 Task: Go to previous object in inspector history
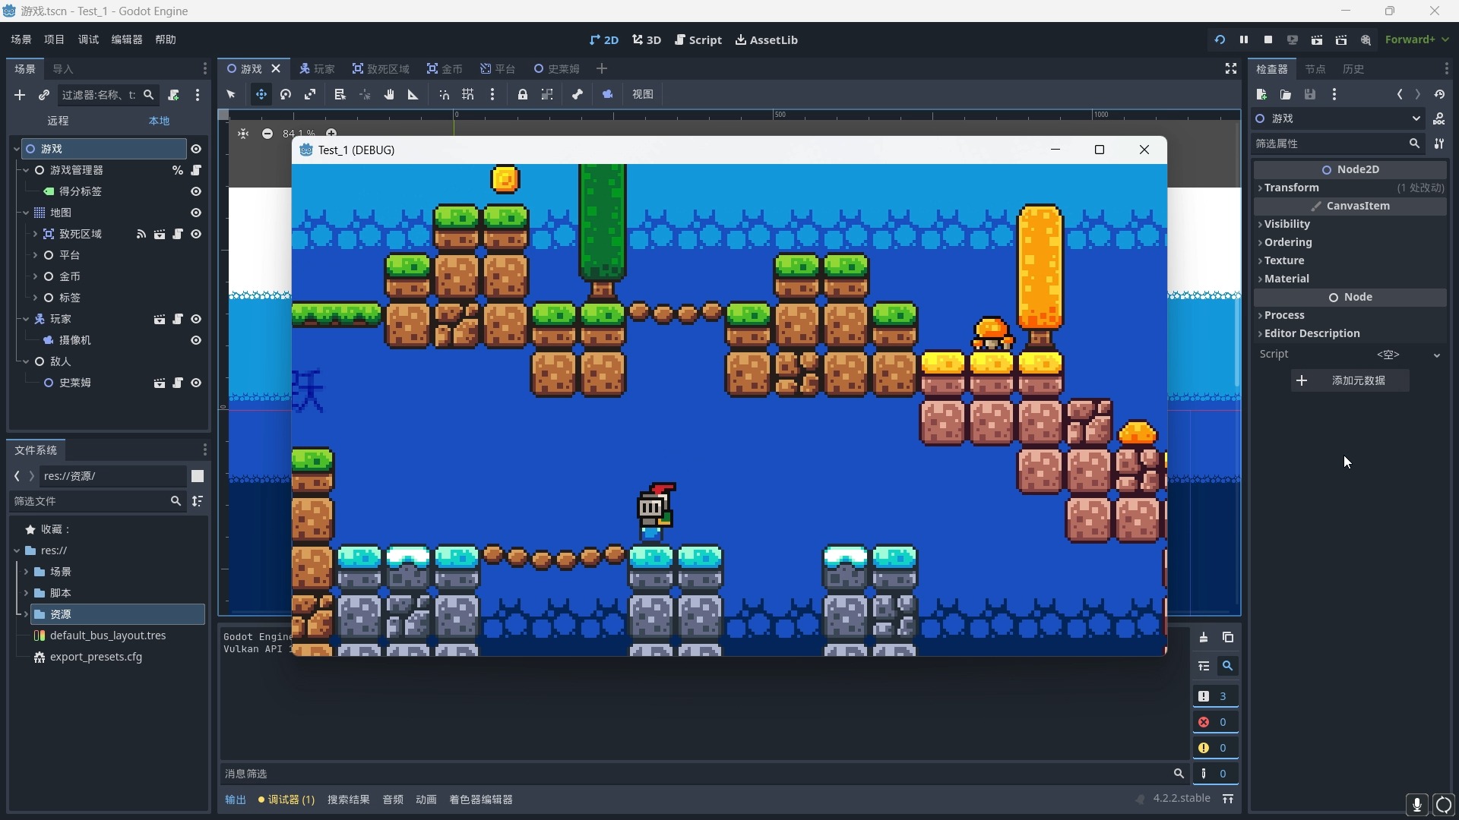pyautogui.click(x=1400, y=94)
